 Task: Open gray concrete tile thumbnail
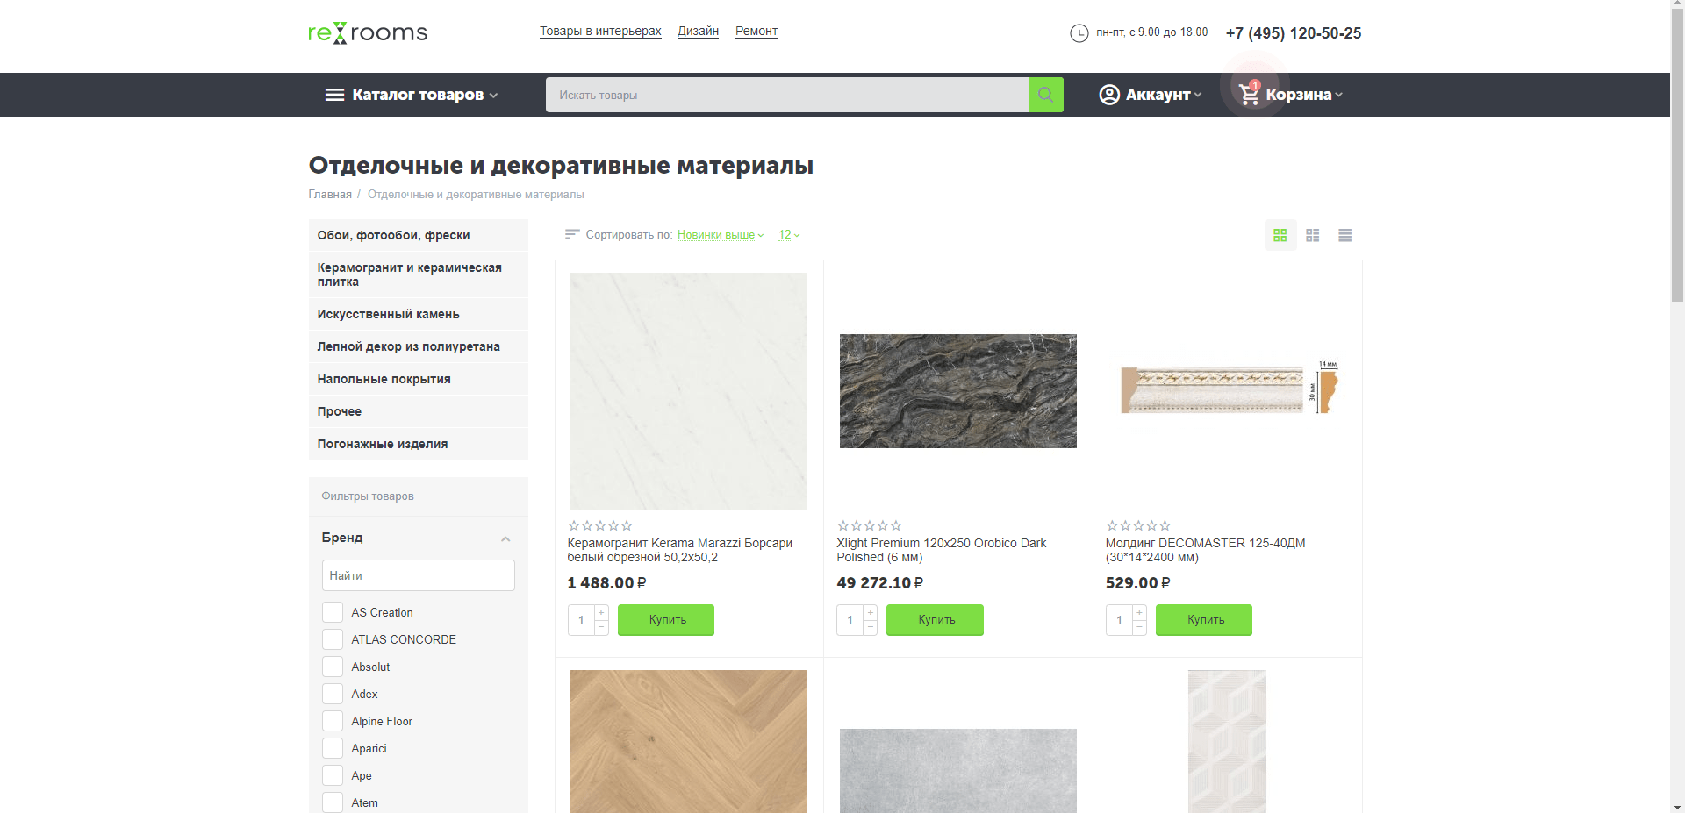(958, 771)
